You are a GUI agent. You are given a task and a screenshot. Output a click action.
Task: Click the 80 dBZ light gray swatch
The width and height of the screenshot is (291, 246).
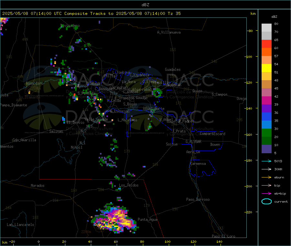tap(266, 28)
